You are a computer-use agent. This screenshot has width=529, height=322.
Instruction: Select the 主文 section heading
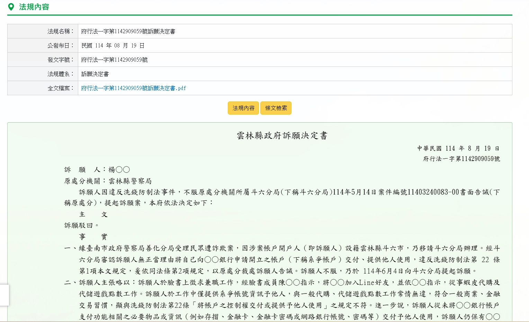(93, 214)
